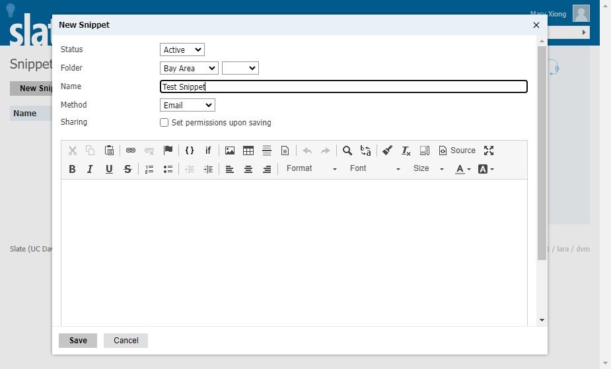Viewport: 611px width, 369px height.
Task: Click the Undo arrow
Action: [307, 151]
